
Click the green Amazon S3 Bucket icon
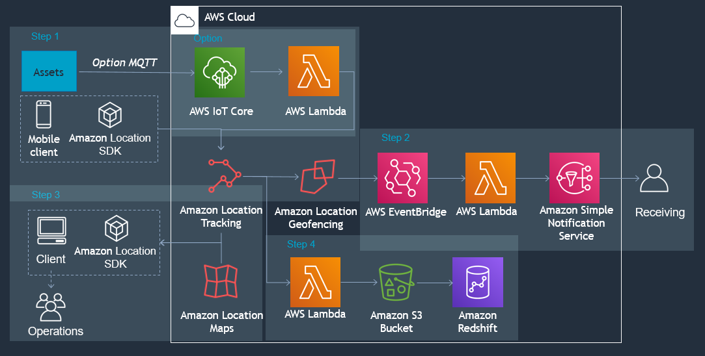(x=396, y=282)
